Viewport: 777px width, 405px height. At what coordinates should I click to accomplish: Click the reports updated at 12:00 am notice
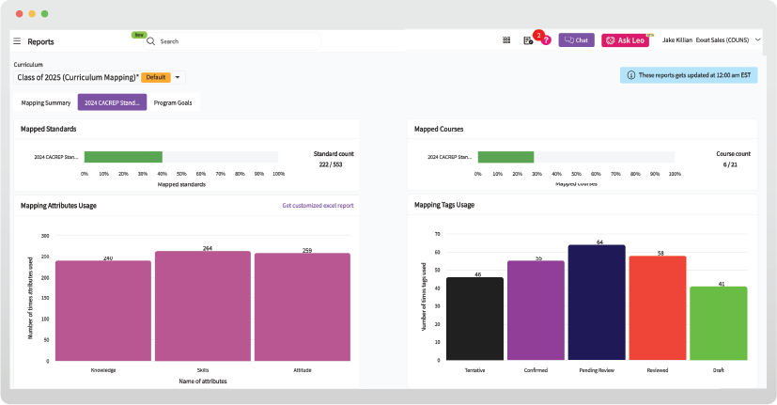pos(689,75)
